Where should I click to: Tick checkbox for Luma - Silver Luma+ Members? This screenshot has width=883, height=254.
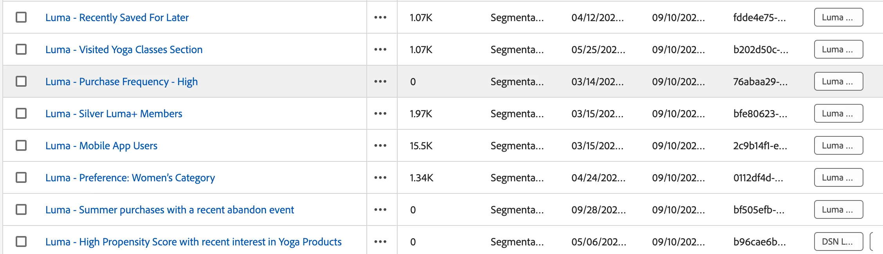(x=21, y=113)
